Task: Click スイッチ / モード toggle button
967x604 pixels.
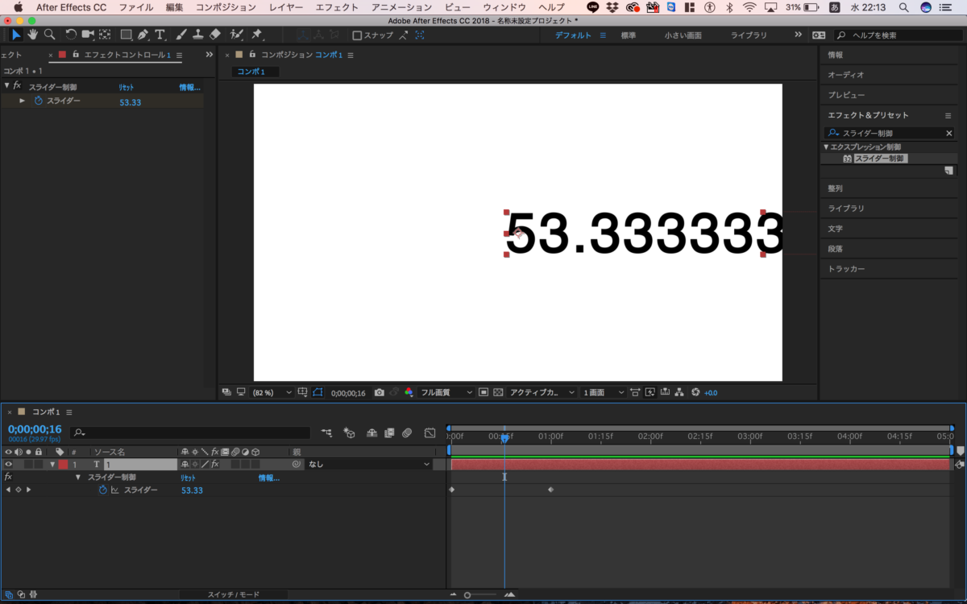Action: click(234, 594)
